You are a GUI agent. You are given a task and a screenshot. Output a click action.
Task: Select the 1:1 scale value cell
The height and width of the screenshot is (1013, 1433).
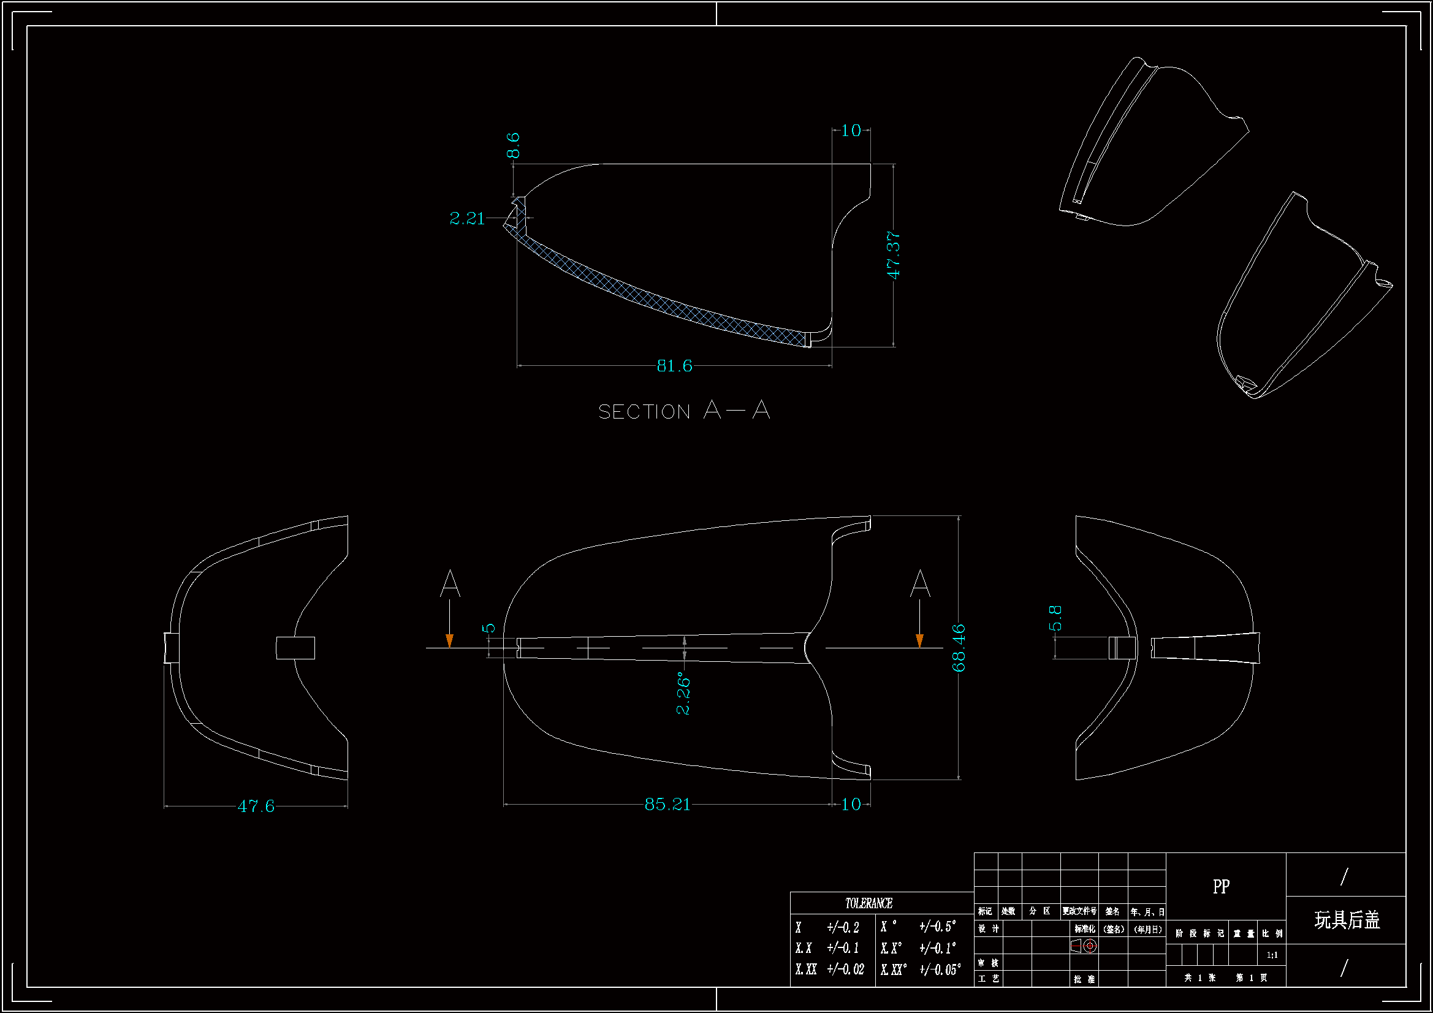pos(1272,955)
